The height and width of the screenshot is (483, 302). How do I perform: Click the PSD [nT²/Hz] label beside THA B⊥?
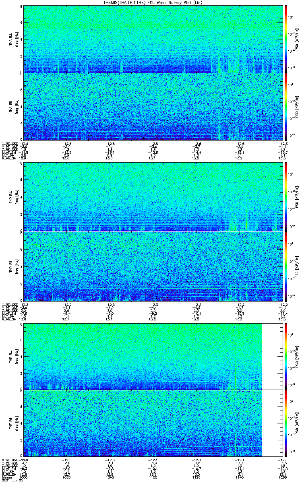coord(297,39)
